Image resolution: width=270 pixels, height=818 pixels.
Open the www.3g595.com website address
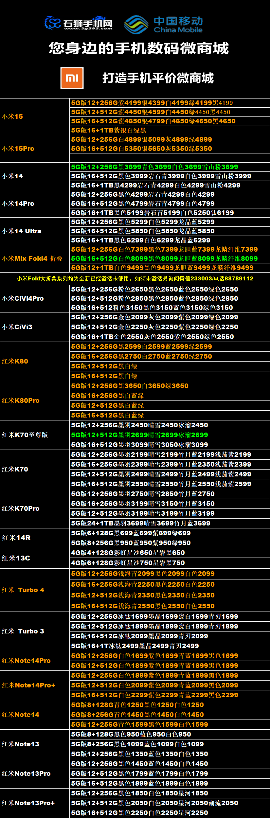click(88, 29)
